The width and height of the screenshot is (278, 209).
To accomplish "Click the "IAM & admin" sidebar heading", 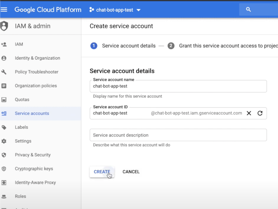I will [x=33, y=26].
